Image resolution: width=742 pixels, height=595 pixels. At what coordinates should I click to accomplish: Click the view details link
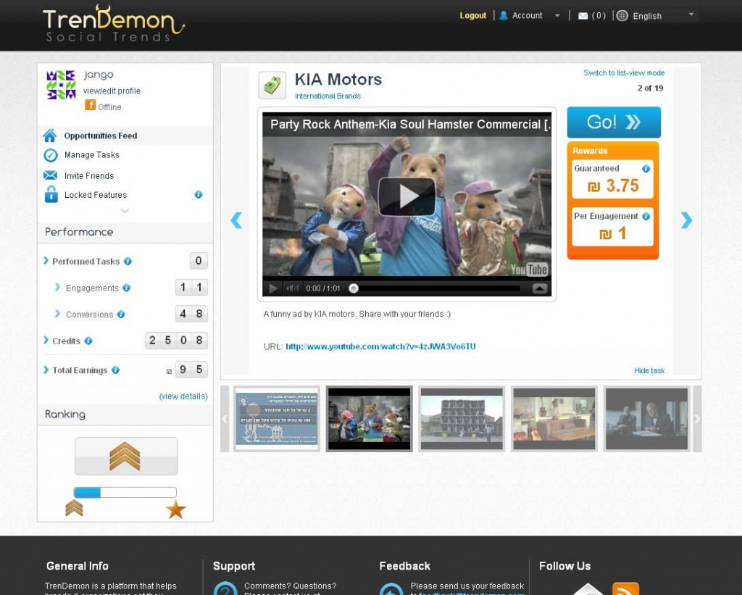point(183,396)
